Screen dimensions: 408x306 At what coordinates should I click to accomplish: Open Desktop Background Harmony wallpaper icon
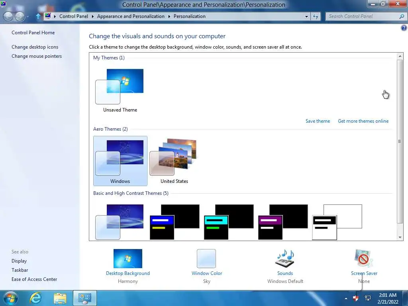(x=128, y=258)
